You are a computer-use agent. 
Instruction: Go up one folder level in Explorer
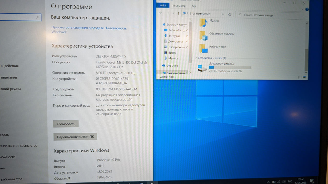(x=178, y=13)
